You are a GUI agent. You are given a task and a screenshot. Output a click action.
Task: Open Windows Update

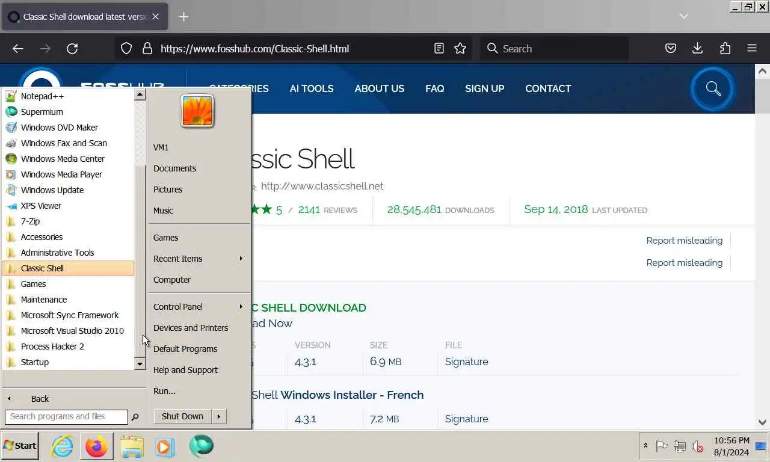pyautogui.click(x=68, y=190)
